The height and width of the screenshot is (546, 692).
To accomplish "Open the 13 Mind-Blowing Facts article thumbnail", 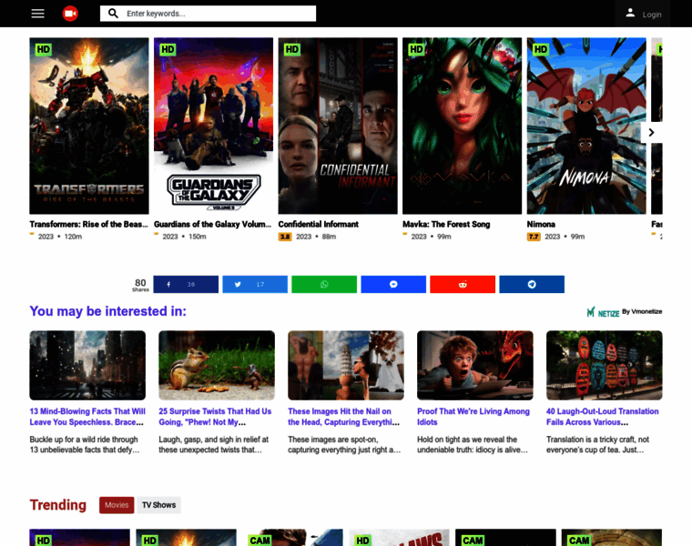I will [87, 365].
